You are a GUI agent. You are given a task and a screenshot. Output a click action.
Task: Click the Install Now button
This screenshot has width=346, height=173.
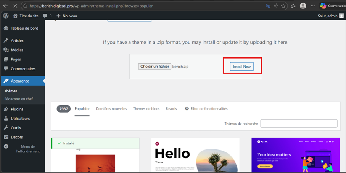tap(242, 67)
